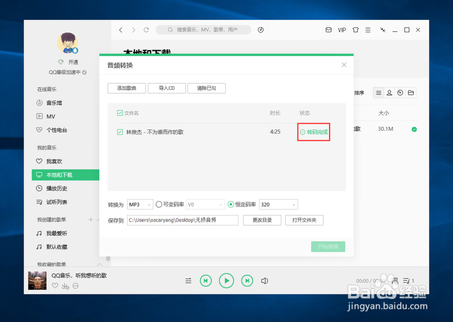Click 导入CD button
The height and width of the screenshot is (322, 453).
tap(167, 88)
